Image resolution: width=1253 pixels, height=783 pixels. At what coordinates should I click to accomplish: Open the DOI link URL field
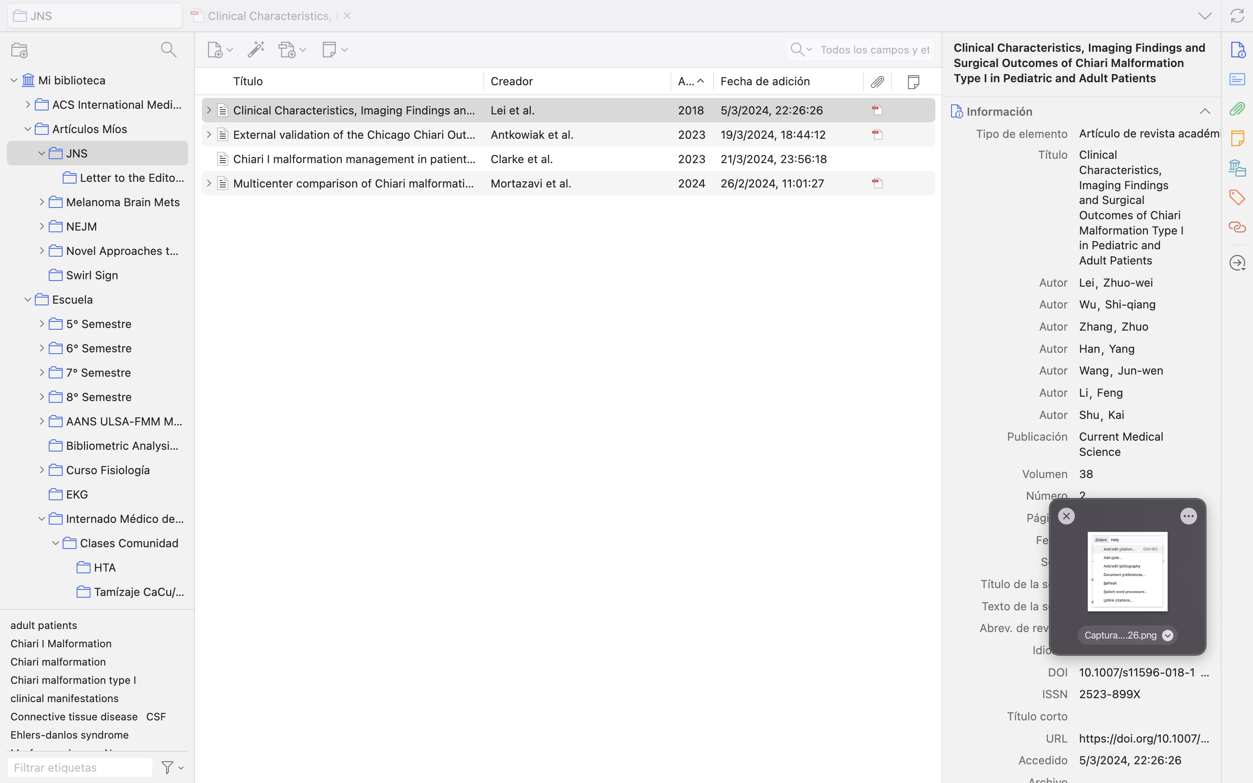click(1144, 739)
